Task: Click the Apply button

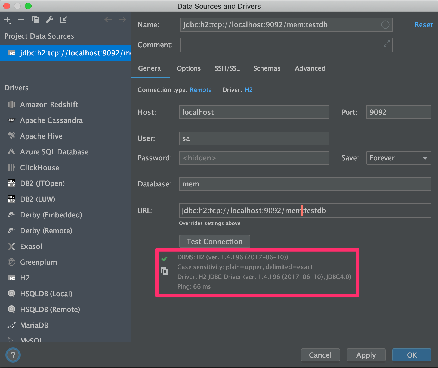Action: pyautogui.click(x=366, y=355)
